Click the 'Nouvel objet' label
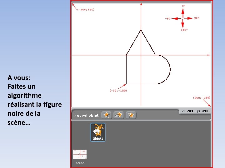The image size is (225, 168). click(86, 115)
